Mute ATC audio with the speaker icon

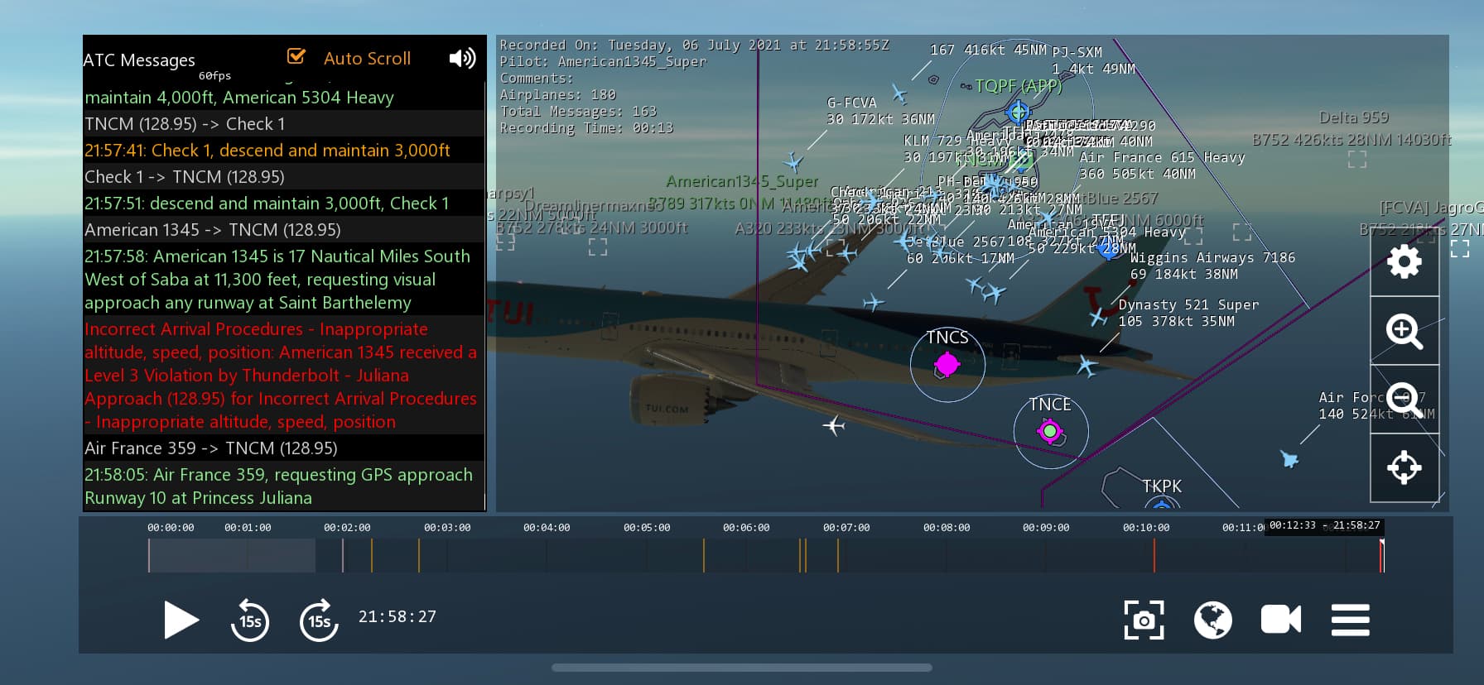tap(462, 58)
